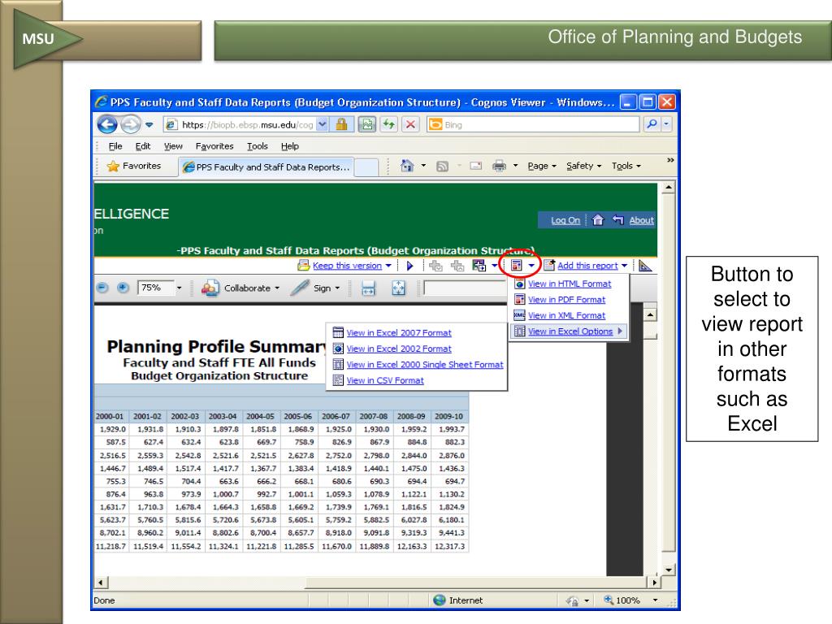The image size is (832, 624).
Task: Open the Collaborate dropdown button
Action: point(240,288)
